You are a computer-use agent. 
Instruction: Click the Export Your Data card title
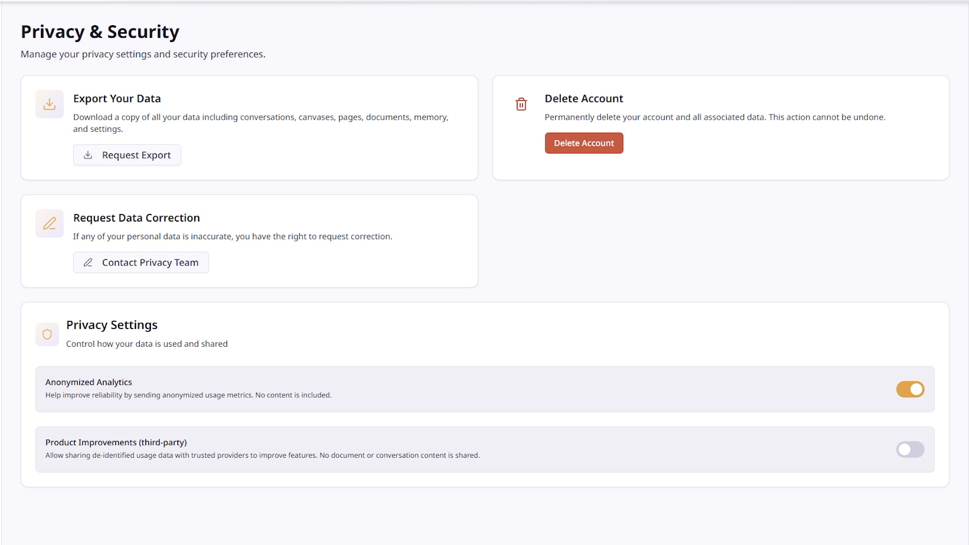tap(117, 98)
